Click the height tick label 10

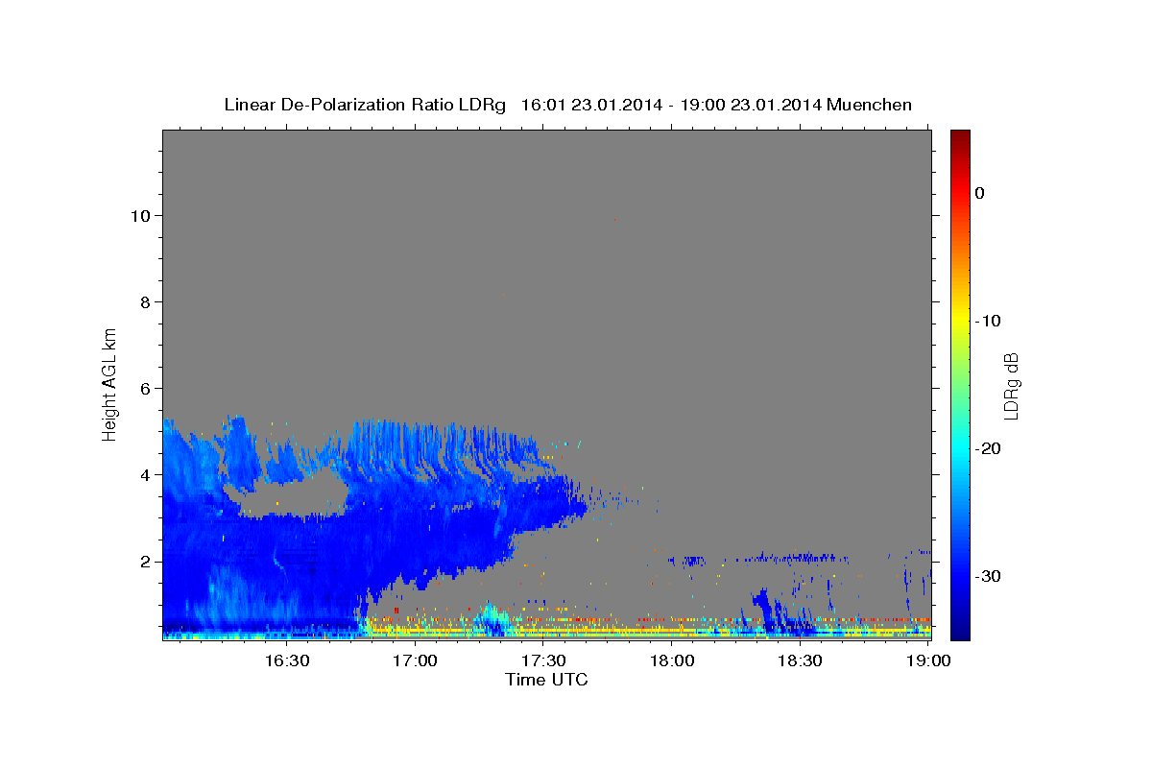click(x=142, y=215)
